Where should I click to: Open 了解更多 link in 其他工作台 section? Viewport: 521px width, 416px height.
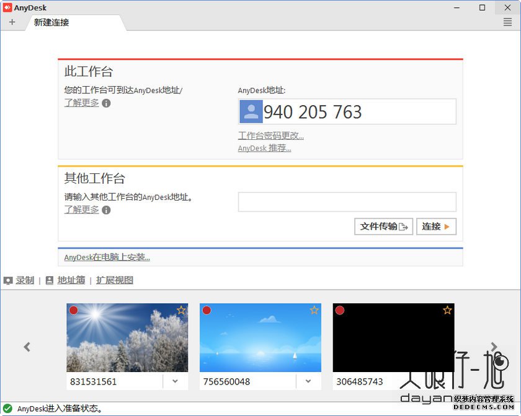coord(82,210)
